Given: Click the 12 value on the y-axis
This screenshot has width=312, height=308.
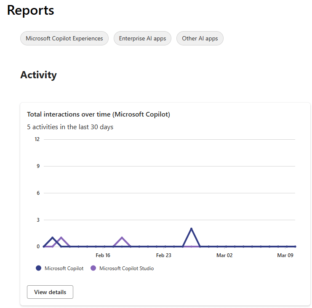Looking at the screenshot, I should [x=37, y=139].
